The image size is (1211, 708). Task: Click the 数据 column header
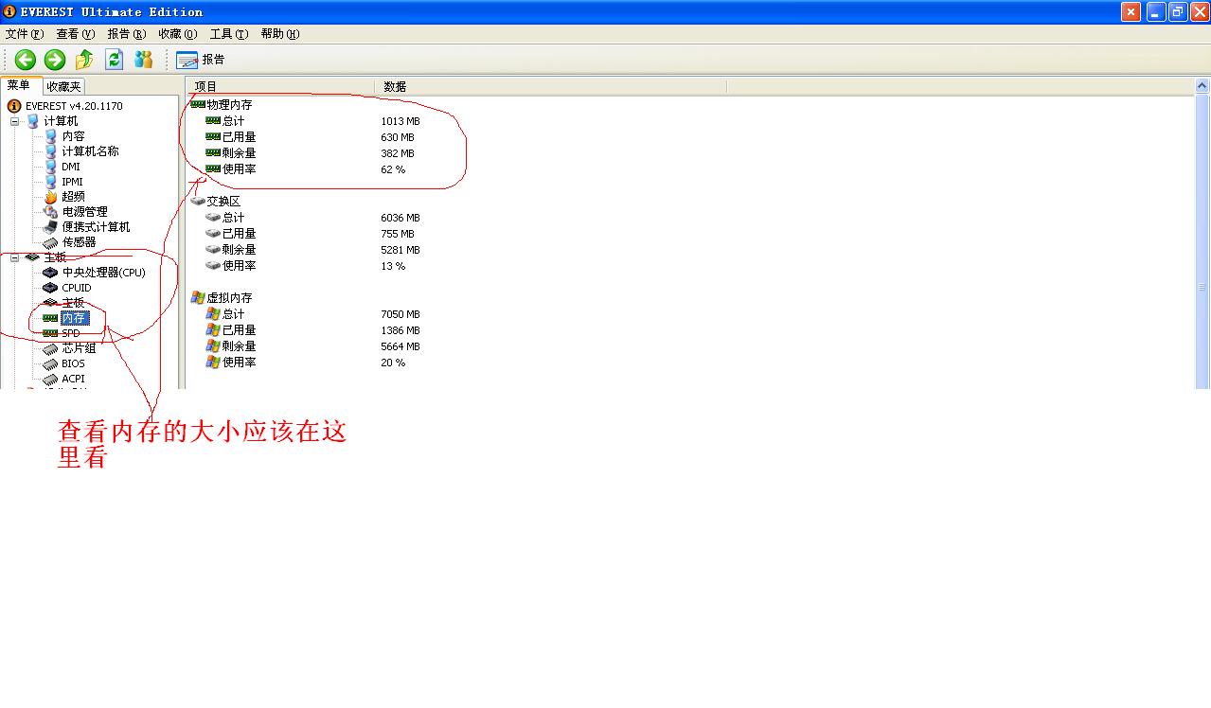tap(551, 86)
